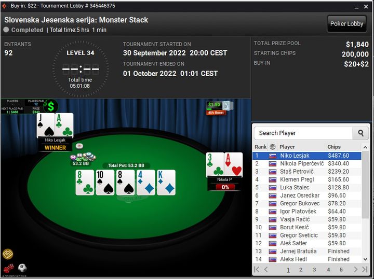Select Nikola Piperčević row in rankings
Viewport: 374px width, 279px height.
pos(307,163)
